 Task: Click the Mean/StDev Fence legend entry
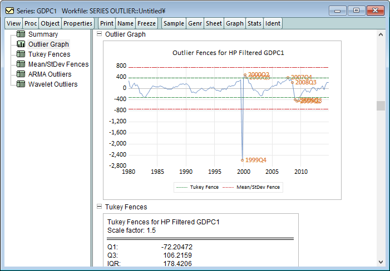tap(251, 187)
